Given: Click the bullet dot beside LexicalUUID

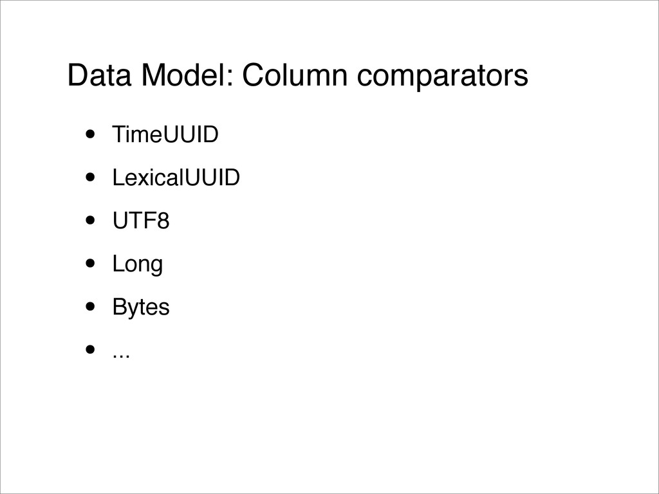Looking at the screenshot, I should (x=90, y=178).
